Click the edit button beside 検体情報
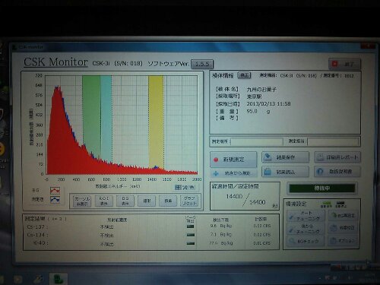The height and width of the screenshot is (285, 380). [244, 75]
